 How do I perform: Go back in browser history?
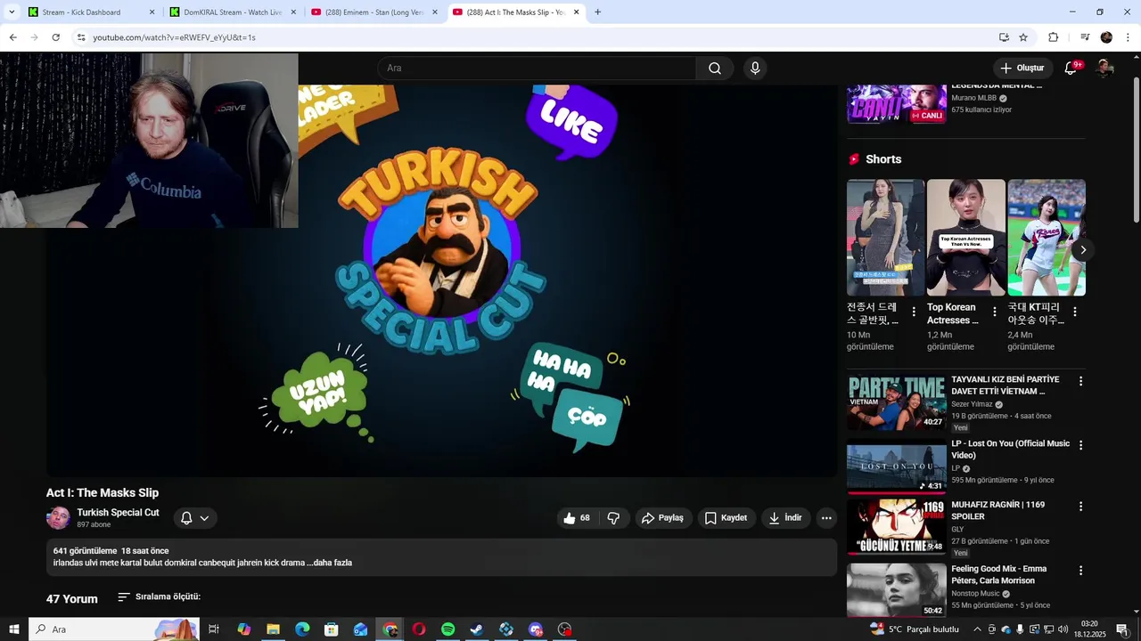[x=12, y=37]
